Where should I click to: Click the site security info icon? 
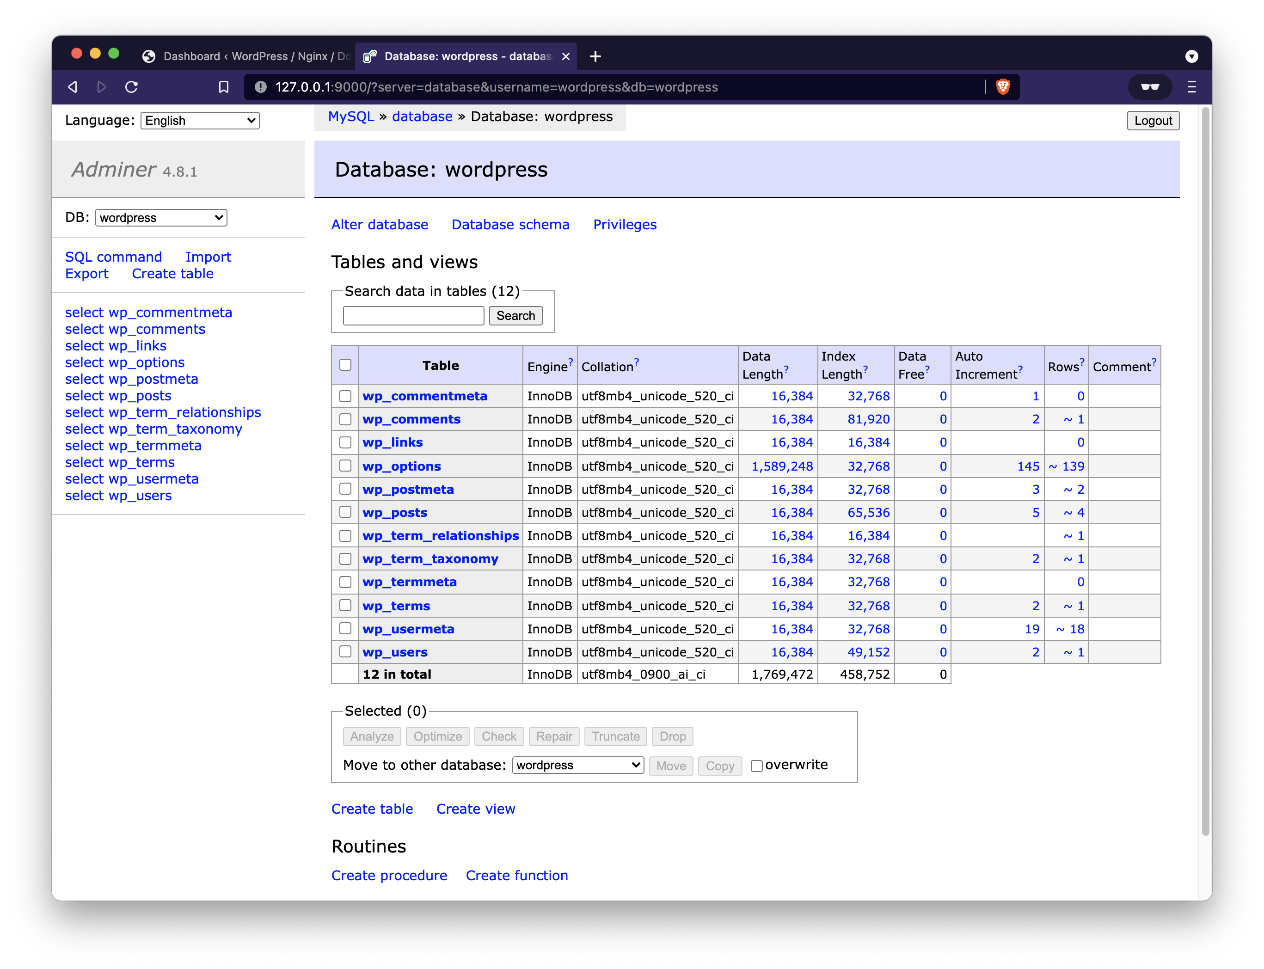pos(261,87)
